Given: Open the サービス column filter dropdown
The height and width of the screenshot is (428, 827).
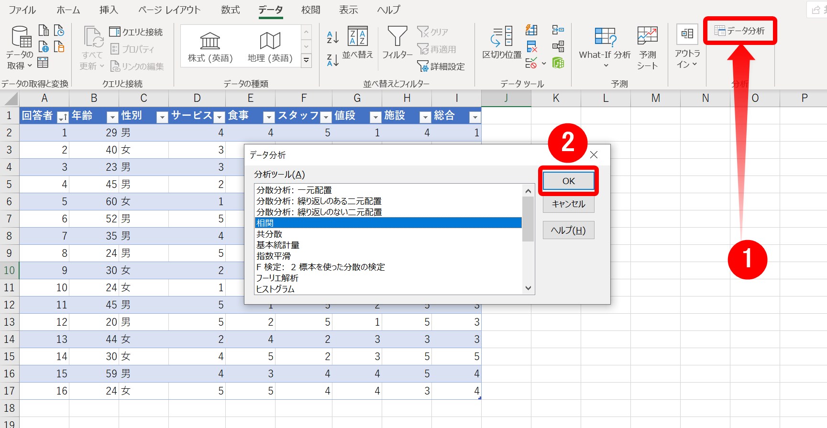Looking at the screenshot, I should tap(219, 117).
